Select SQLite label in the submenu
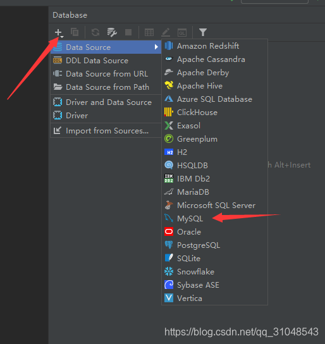 point(188,259)
